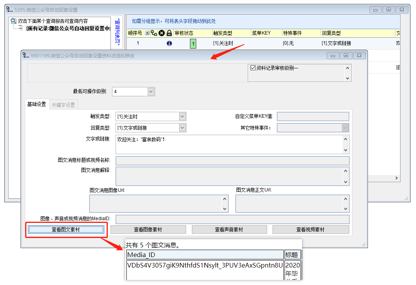The image size is (416, 285).
Task: Click the title icon of the 5305 window
Action: [x=10, y=10]
